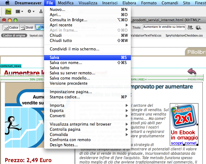Select Codice di origine button
This screenshot has width=206, height=164.
(x=14, y=35)
